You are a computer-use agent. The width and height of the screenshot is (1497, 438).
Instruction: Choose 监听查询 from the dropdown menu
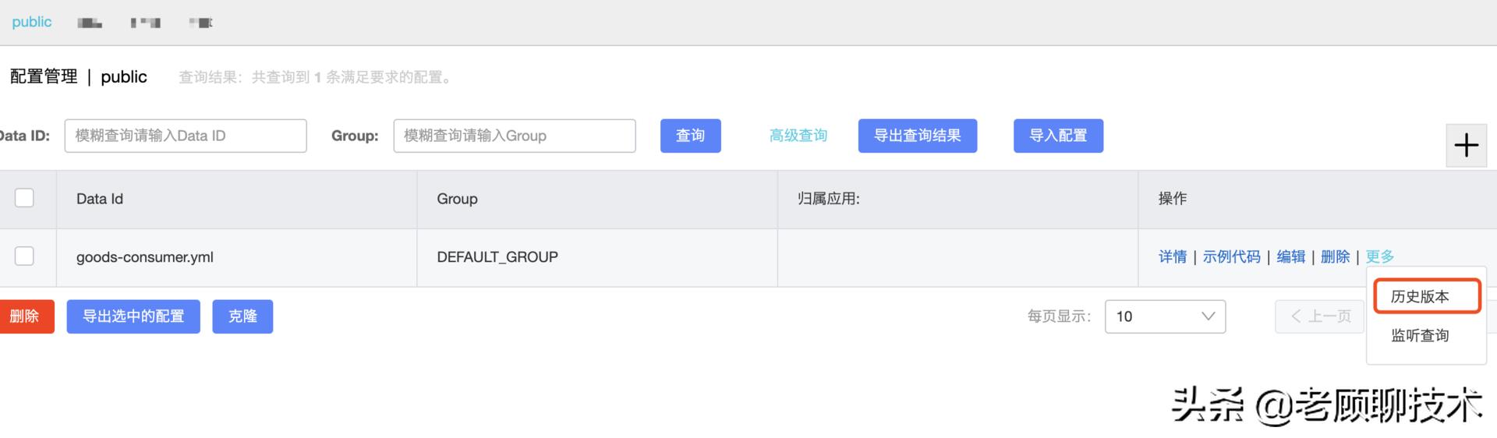pyautogui.click(x=1420, y=335)
